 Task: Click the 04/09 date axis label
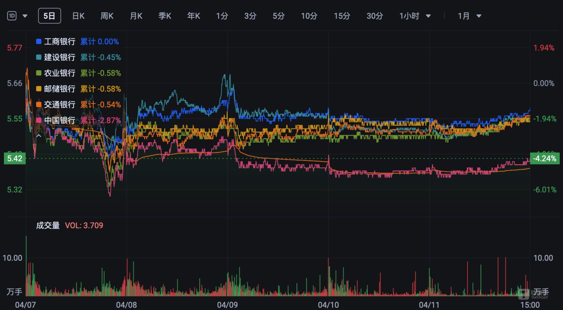tap(228, 305)
